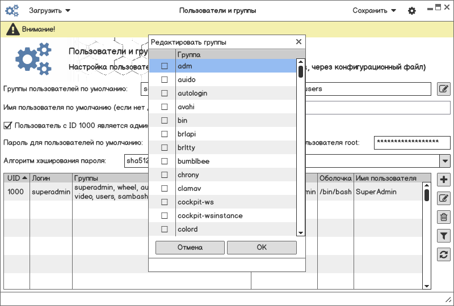This screenshot has width=454, height=306.
Task: Toggle the ID 1000 administrator checkbox
Action: click(x=8, y=125)
